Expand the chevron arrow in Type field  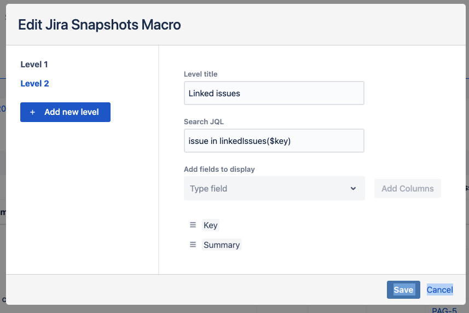pyautogui.click(x=353, y=188)
